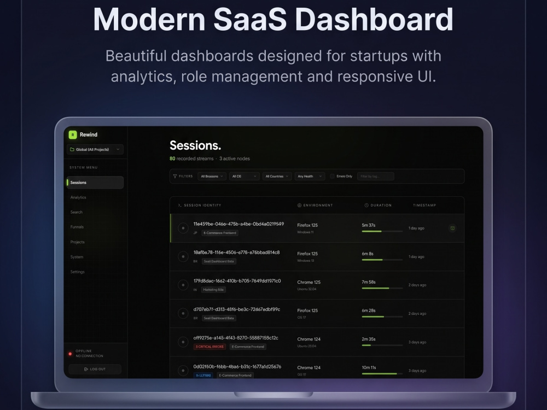547x410 pixels.
Task: Open the Any Health filter dropdown
Action: [x=310, y=177]
